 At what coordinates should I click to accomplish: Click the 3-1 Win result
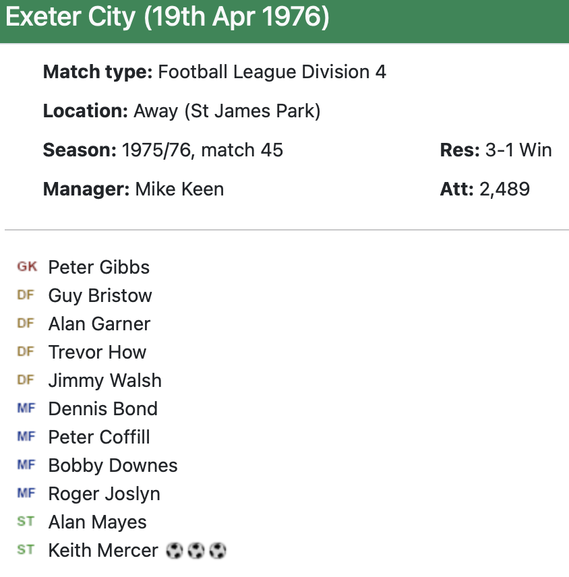518,150
